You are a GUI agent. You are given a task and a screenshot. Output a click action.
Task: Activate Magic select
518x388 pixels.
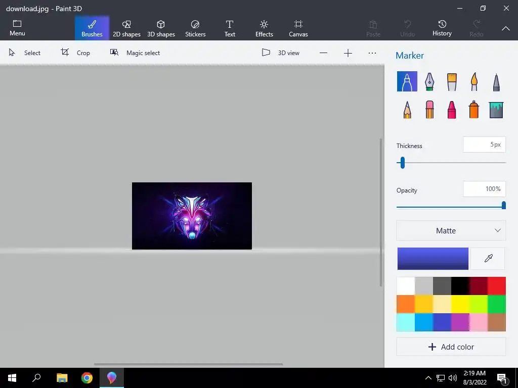click(135, 53)
